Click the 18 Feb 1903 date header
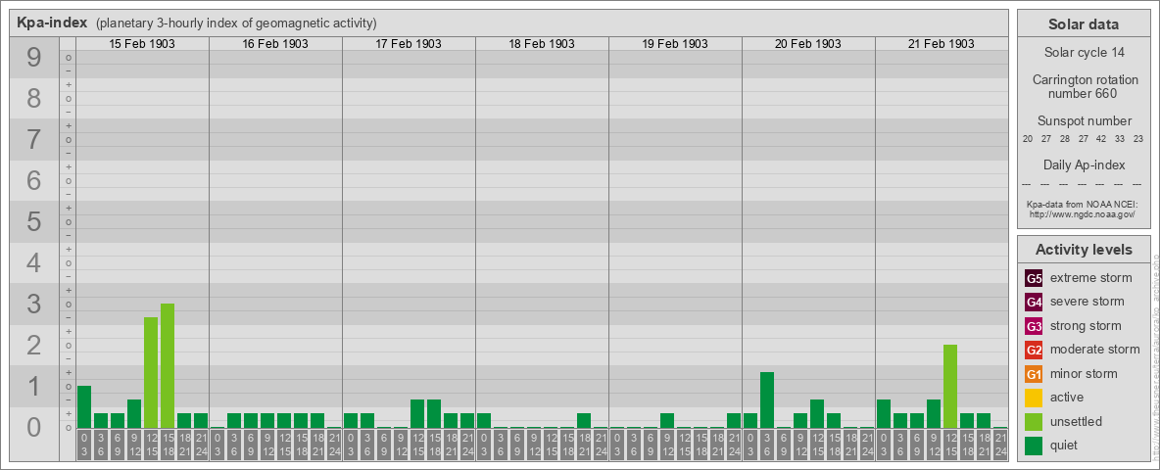The width and height of the screenshot is (1160, 470). (x=542, y=44)
